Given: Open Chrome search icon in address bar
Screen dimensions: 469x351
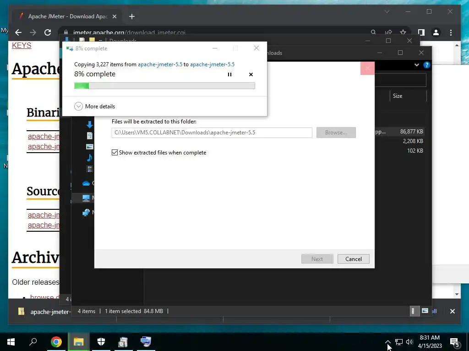Looking at the screenshot, I should (373, 32).
